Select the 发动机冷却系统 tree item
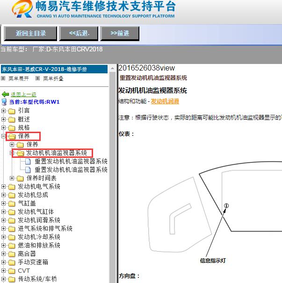Image resolution: width=282 pixels, height=283 pixels. tap(39, 237)
